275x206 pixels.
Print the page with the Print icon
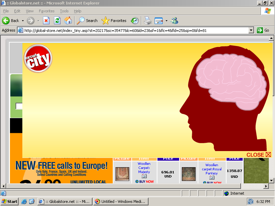(x=148, y=21)
